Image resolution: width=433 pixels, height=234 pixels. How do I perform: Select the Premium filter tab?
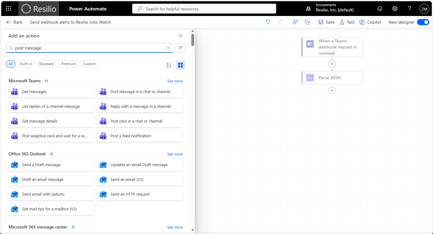click(x=68, y=64)
